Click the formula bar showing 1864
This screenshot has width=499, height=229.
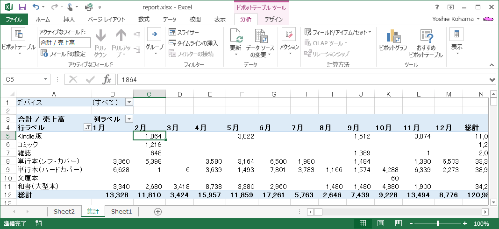302,79
